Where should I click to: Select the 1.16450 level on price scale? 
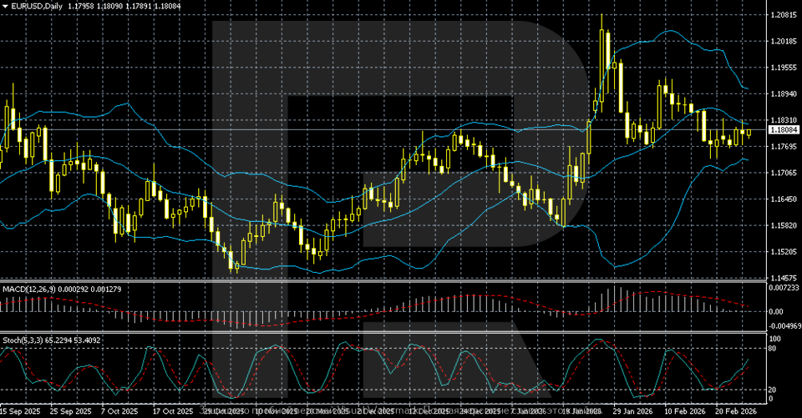pos(783,199)
